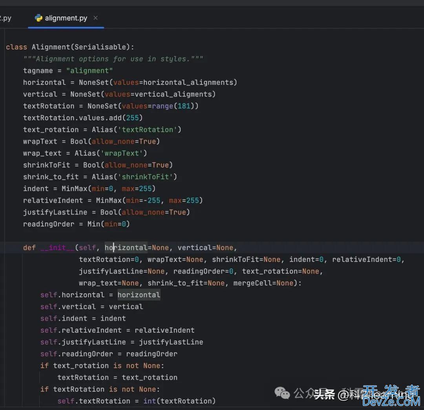Screen dimensions: 424x410
Task: Switch to the alignment.py tab
Action: click(66, 18)
